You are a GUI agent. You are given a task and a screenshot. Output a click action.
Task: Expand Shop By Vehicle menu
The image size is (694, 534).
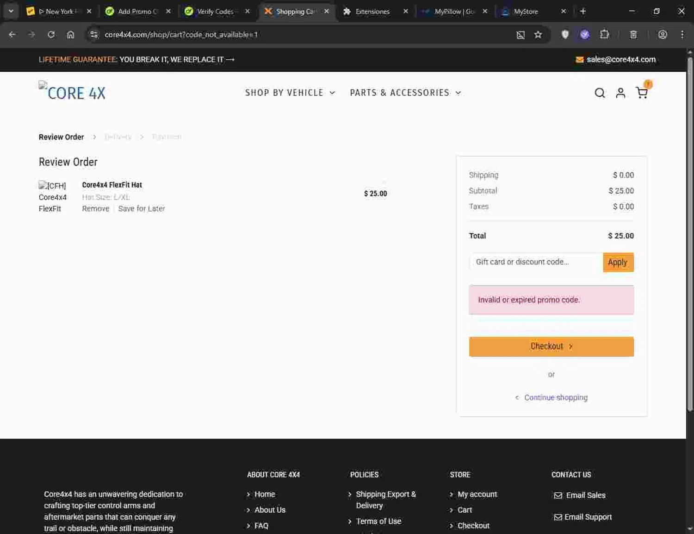(290, 93)
